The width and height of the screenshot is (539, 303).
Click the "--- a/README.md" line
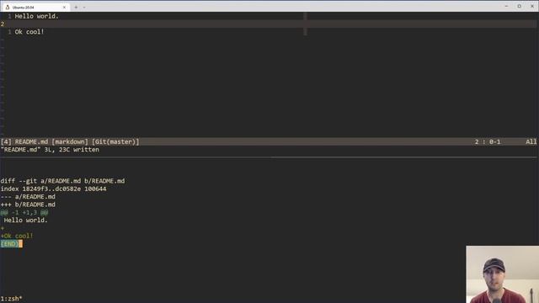pyautogui.click(x=28, y=196)
